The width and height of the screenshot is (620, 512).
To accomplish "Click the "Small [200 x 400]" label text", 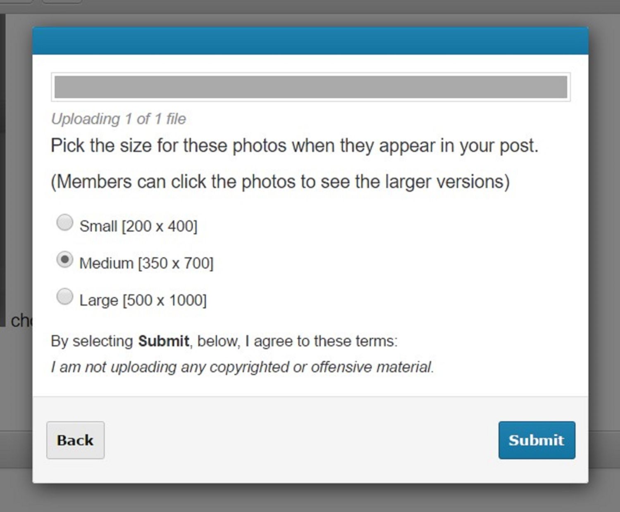I will [138, 226].
